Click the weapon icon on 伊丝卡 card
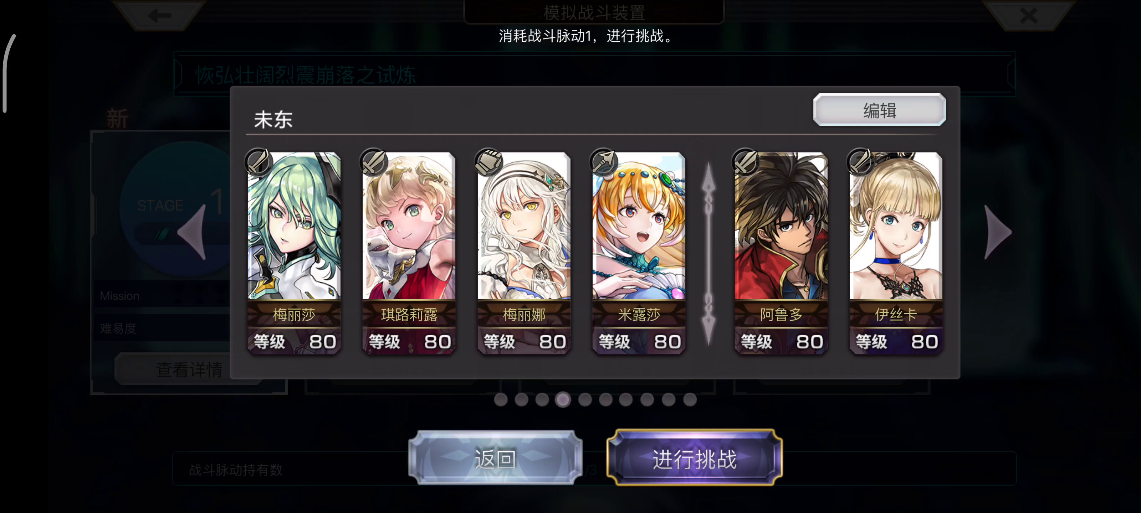The height and width of the screenshot is (513, 1141). point(860,162)
